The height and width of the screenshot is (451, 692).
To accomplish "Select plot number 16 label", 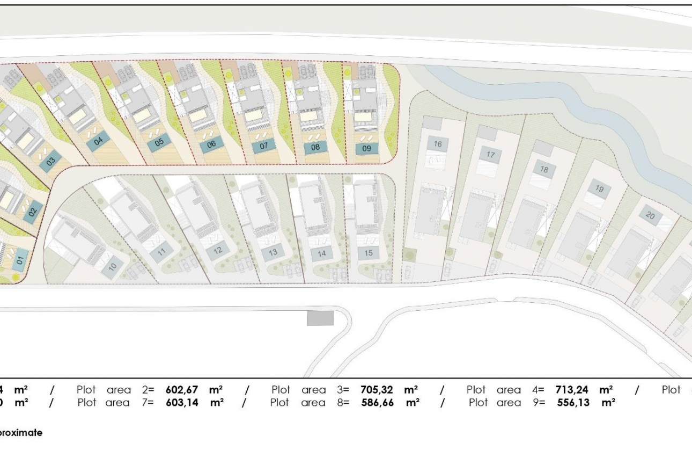I will pyautogui.click(x=438, y=144).
